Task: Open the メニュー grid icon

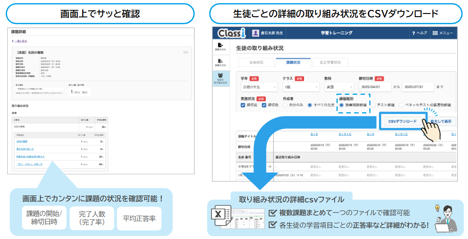Action: 435,33
